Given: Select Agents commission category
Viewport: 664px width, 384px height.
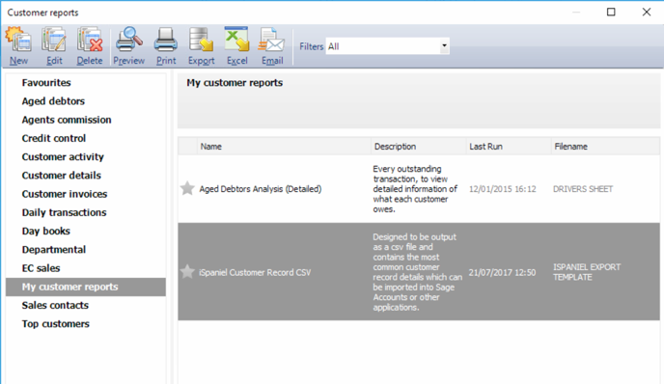Looking at the screenshot, I should [67, 120].
